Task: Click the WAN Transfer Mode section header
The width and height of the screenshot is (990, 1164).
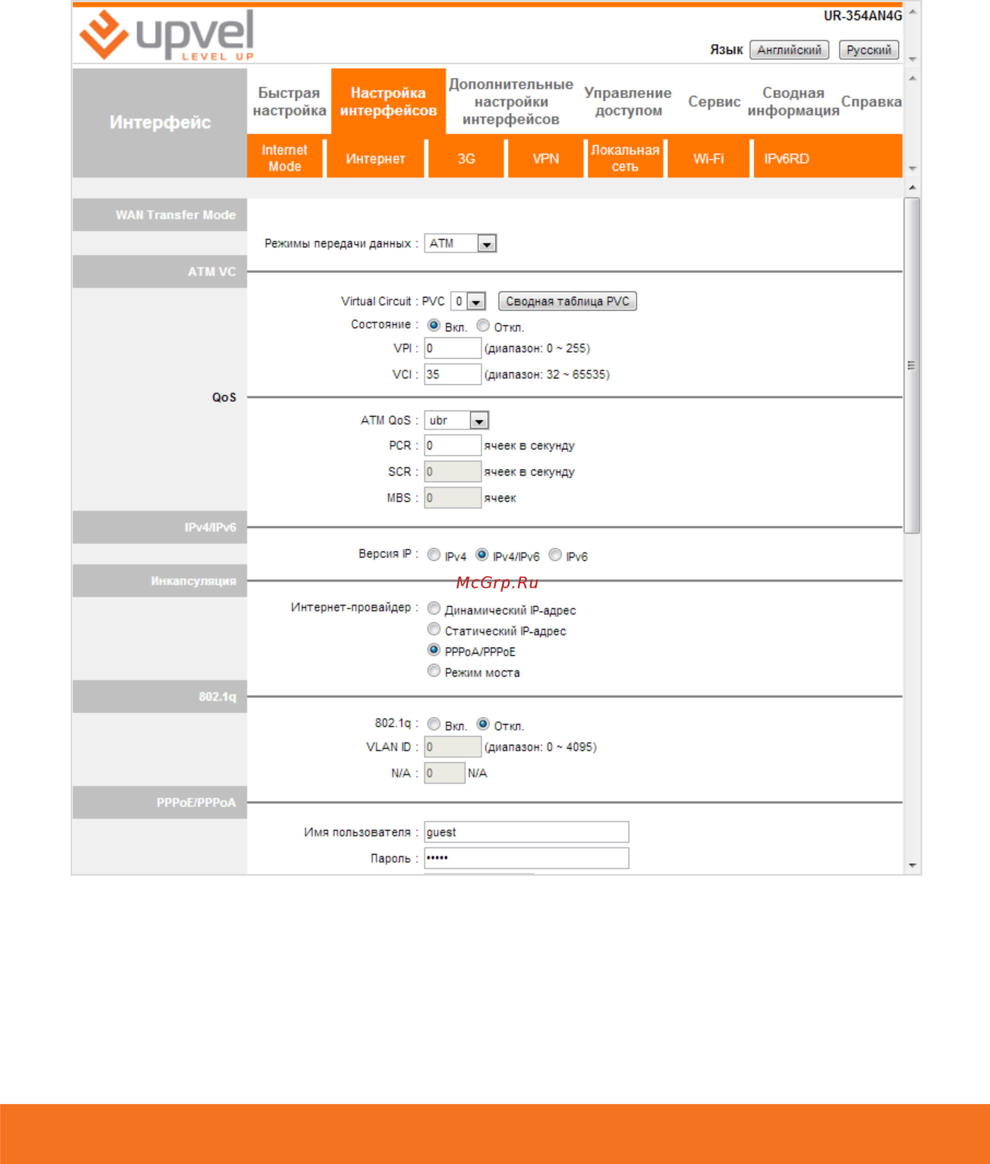Action: tap(160, 215)
